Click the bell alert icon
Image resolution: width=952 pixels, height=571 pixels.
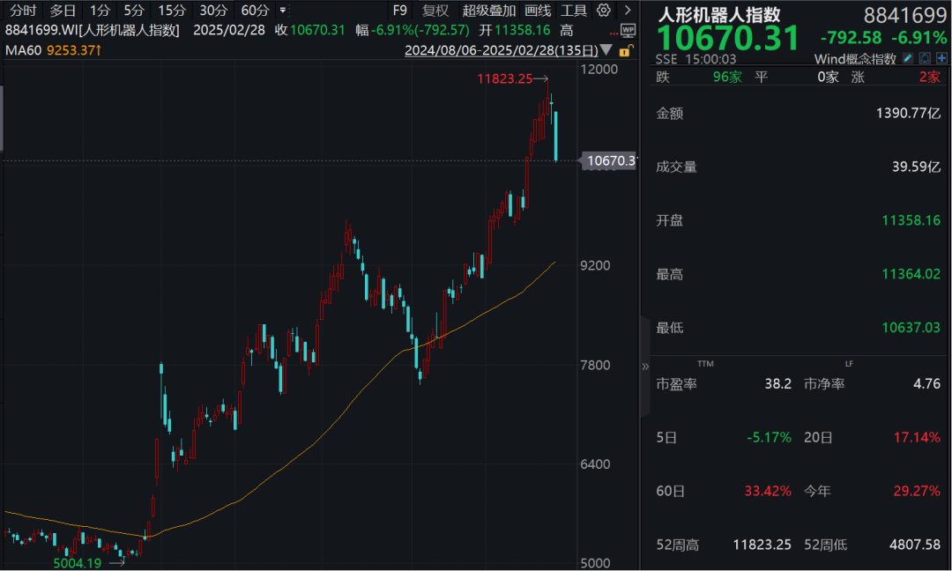click(924, 58)
